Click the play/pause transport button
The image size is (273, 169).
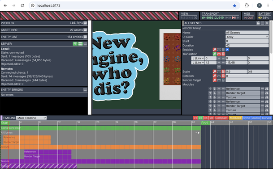[x=234, y=17]
